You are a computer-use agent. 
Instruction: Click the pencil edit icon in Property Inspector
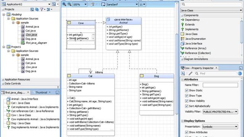191,73
